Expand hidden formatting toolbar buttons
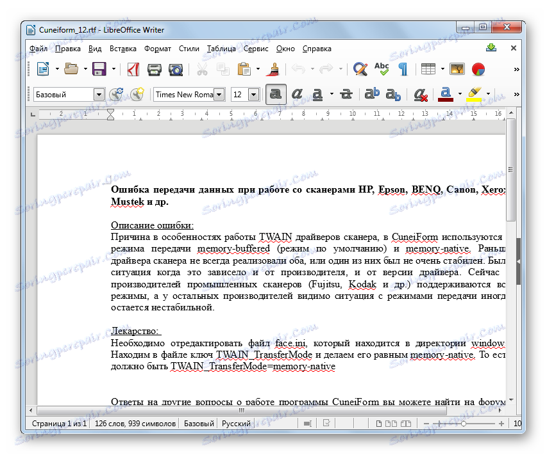Viewport: 547px width, 455px height. 517,94
